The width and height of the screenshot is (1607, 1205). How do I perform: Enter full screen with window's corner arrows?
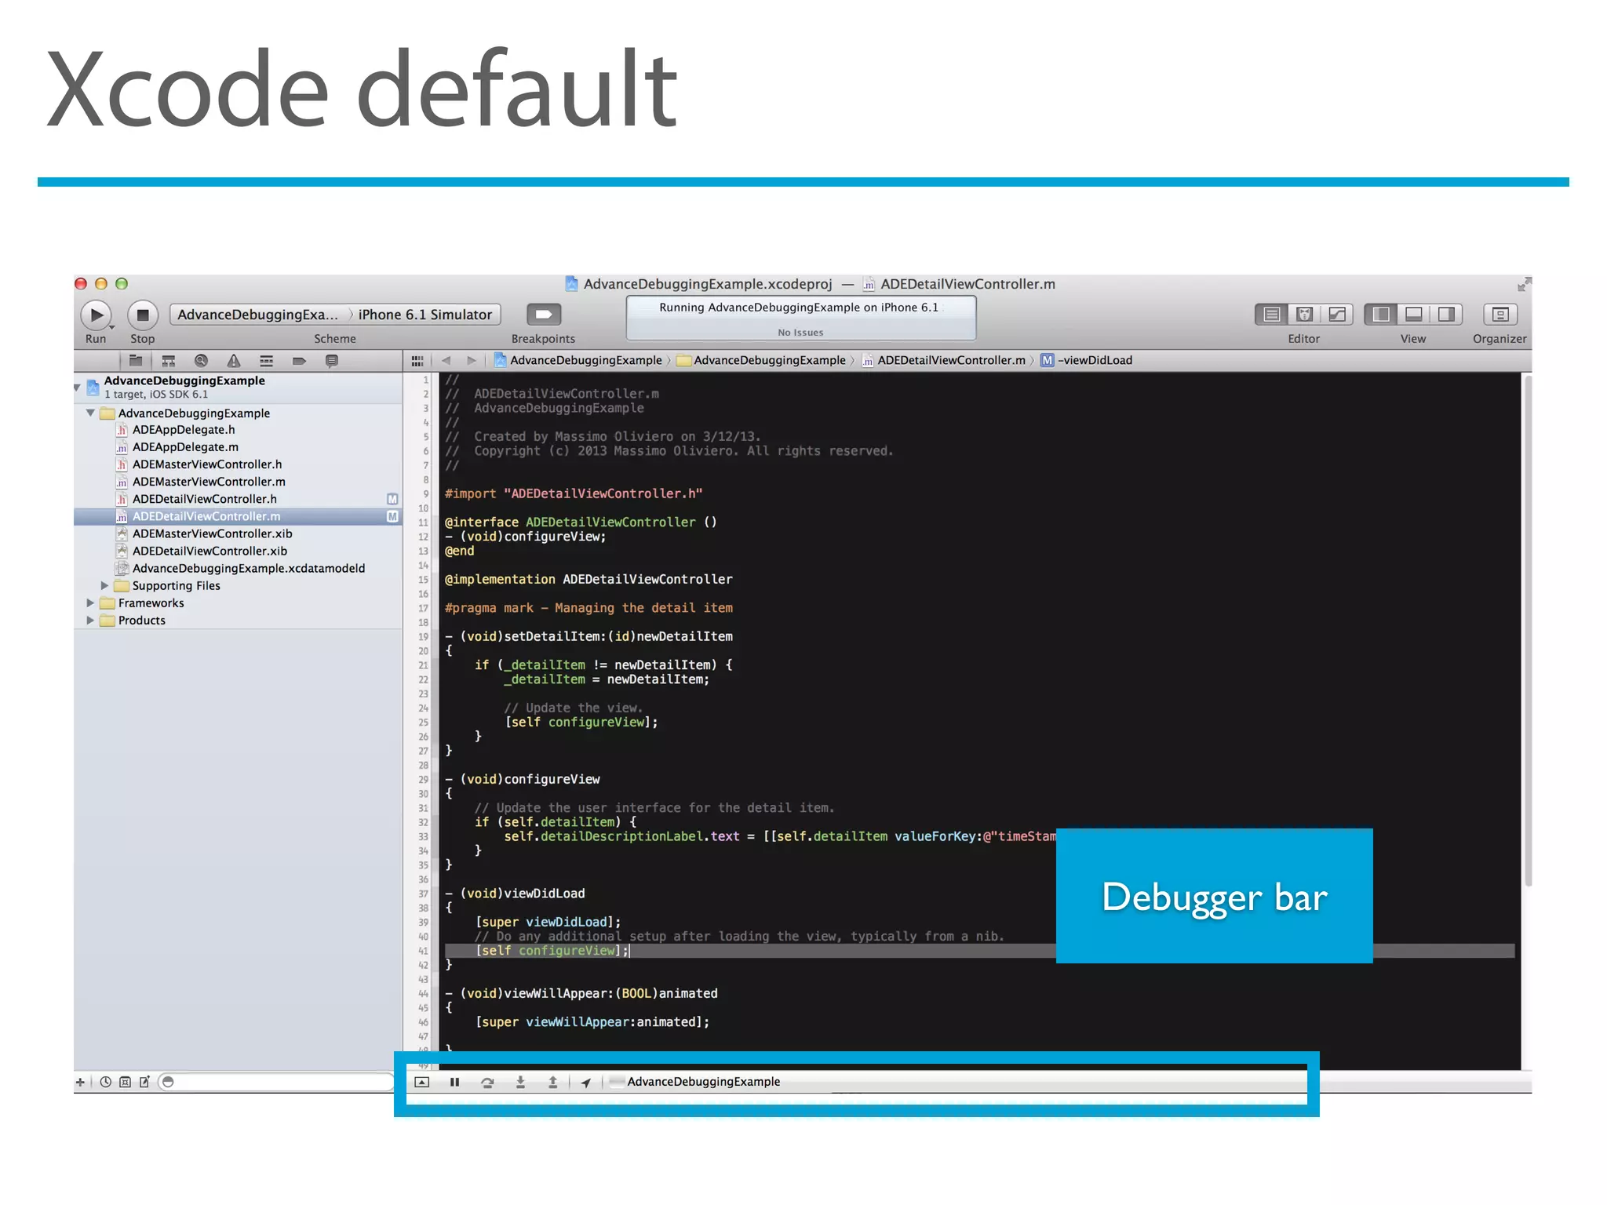point(1524,284)
